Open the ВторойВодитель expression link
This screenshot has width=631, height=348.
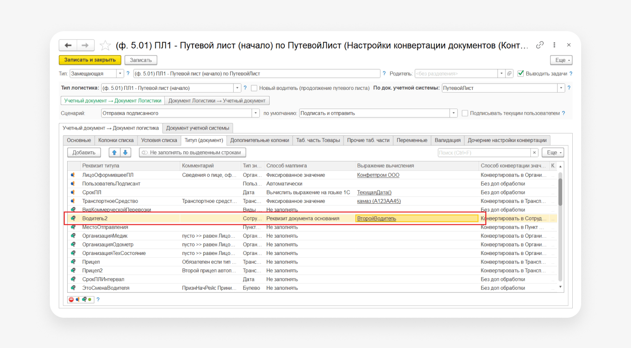click(x=376, y=219)
